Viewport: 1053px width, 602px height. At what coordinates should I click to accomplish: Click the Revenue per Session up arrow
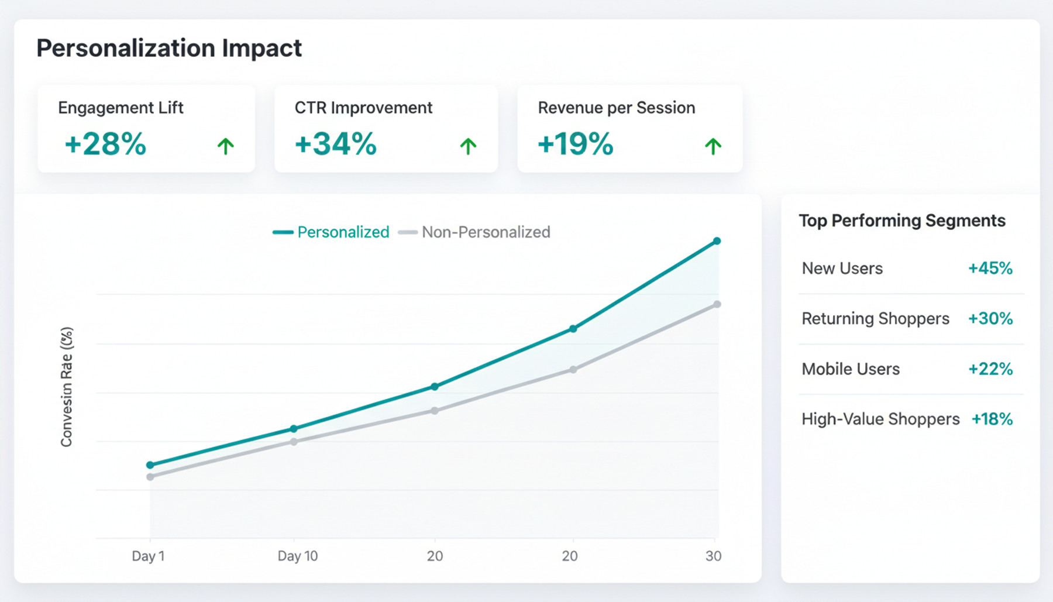[x=713, y=146]
